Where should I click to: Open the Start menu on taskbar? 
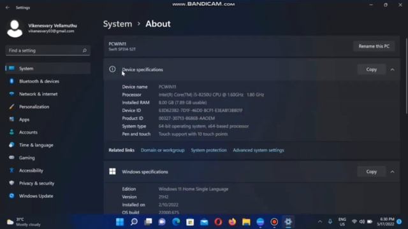(120, 222)
